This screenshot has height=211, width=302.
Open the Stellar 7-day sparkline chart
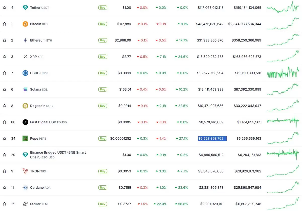click(283, 203)
